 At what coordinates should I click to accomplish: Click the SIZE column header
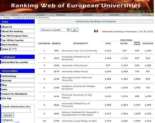(108, 43)
